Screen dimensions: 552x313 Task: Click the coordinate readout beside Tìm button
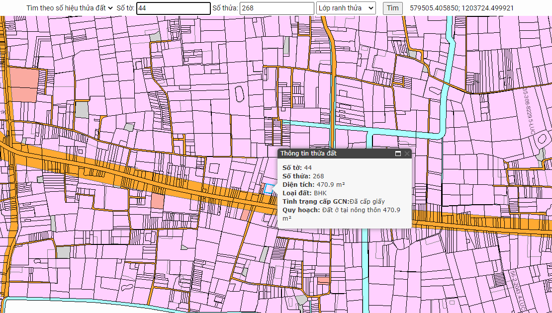(461, 8)
